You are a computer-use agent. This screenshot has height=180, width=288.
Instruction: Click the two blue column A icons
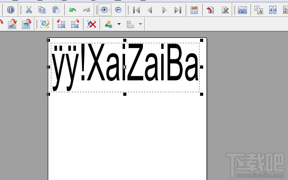pos(273,10)
